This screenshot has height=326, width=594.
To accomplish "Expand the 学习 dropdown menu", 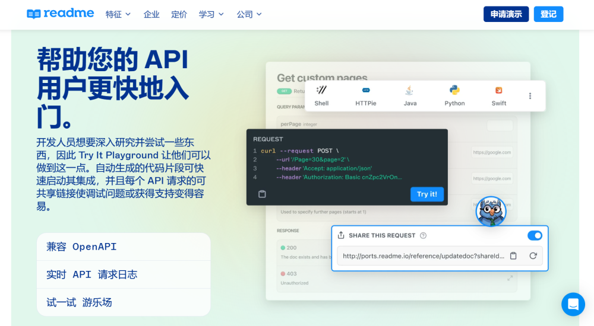I will click(211, 14).
